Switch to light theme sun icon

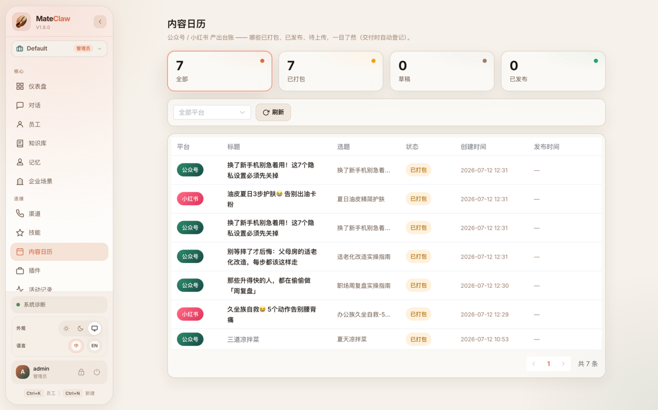[x=66, y=328]
